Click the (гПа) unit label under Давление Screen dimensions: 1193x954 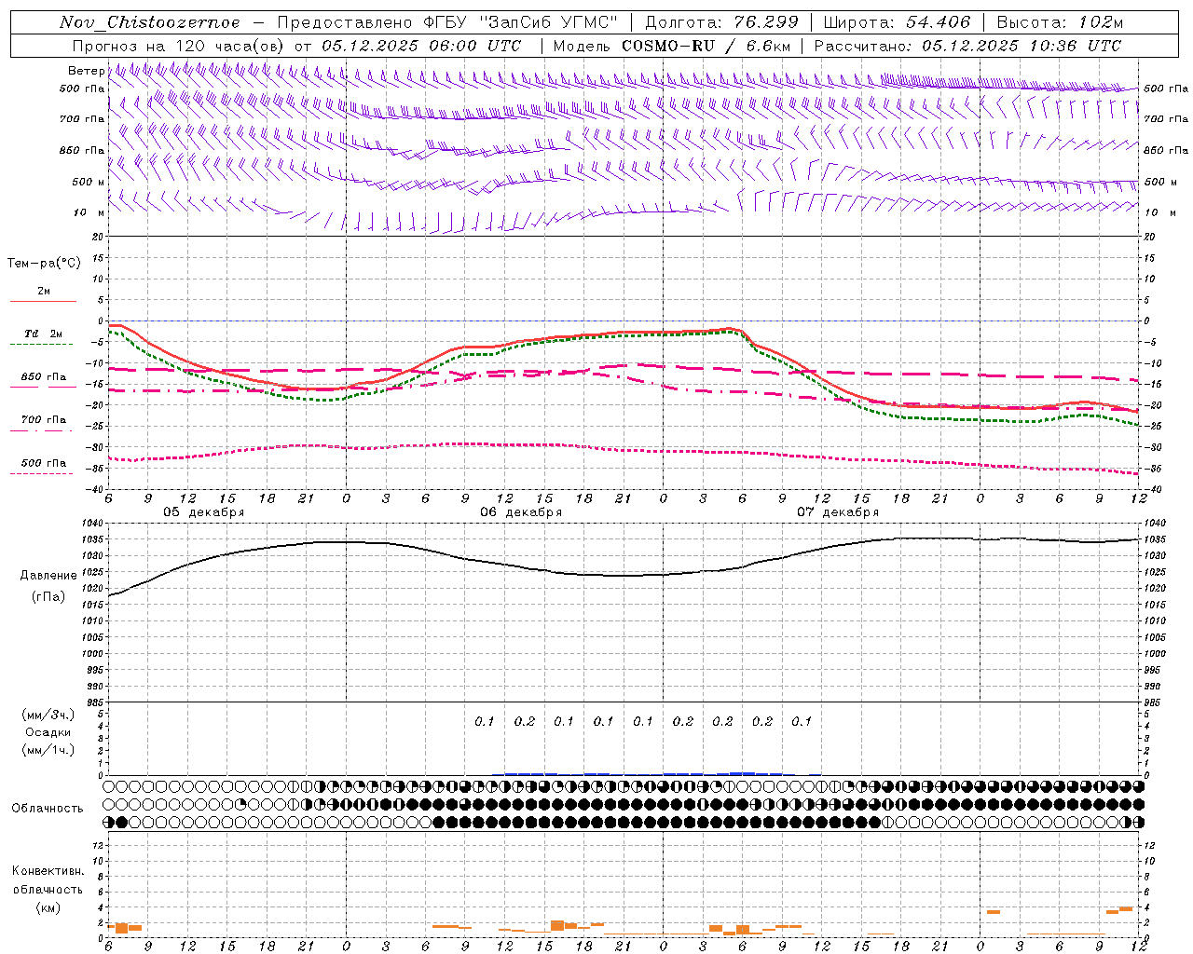pos(48,597)
